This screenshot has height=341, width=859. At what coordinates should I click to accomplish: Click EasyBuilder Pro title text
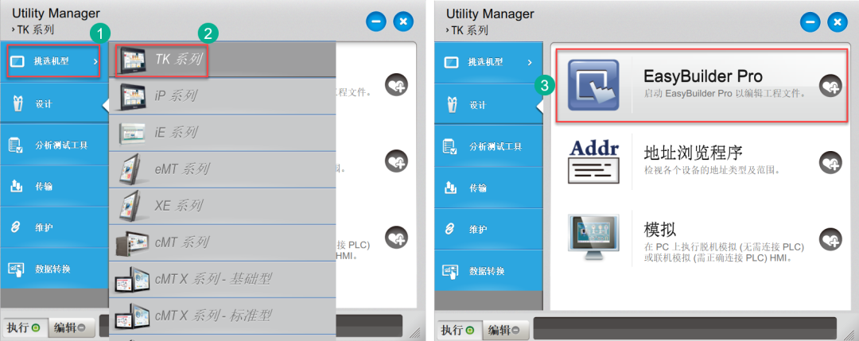coord(704,76)
